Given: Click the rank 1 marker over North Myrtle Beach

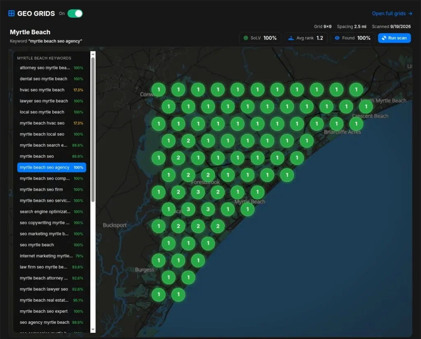Looking at the screenshot, I should click(366, 106).
